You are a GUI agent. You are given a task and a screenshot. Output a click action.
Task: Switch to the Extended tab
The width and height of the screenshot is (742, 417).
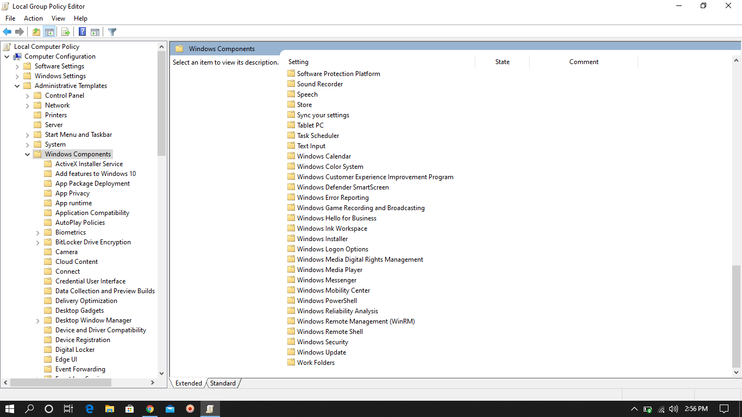(188, 383)
